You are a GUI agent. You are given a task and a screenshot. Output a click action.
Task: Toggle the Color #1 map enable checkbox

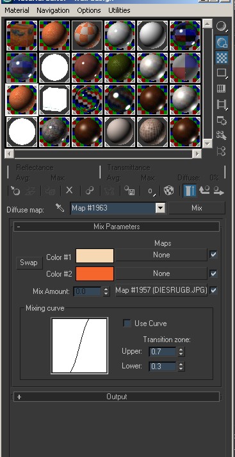[213, 254]
